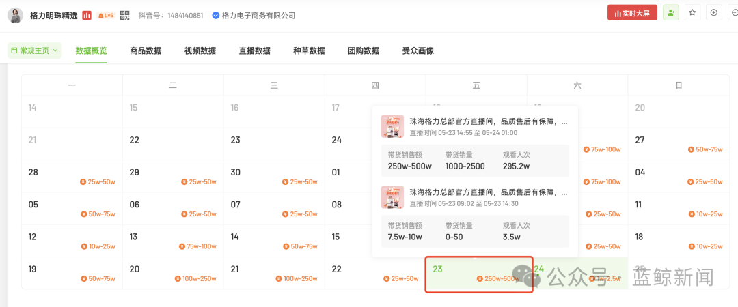Open the 受众画像 tab
The image size is (738, 307).
tap(418, 50)
